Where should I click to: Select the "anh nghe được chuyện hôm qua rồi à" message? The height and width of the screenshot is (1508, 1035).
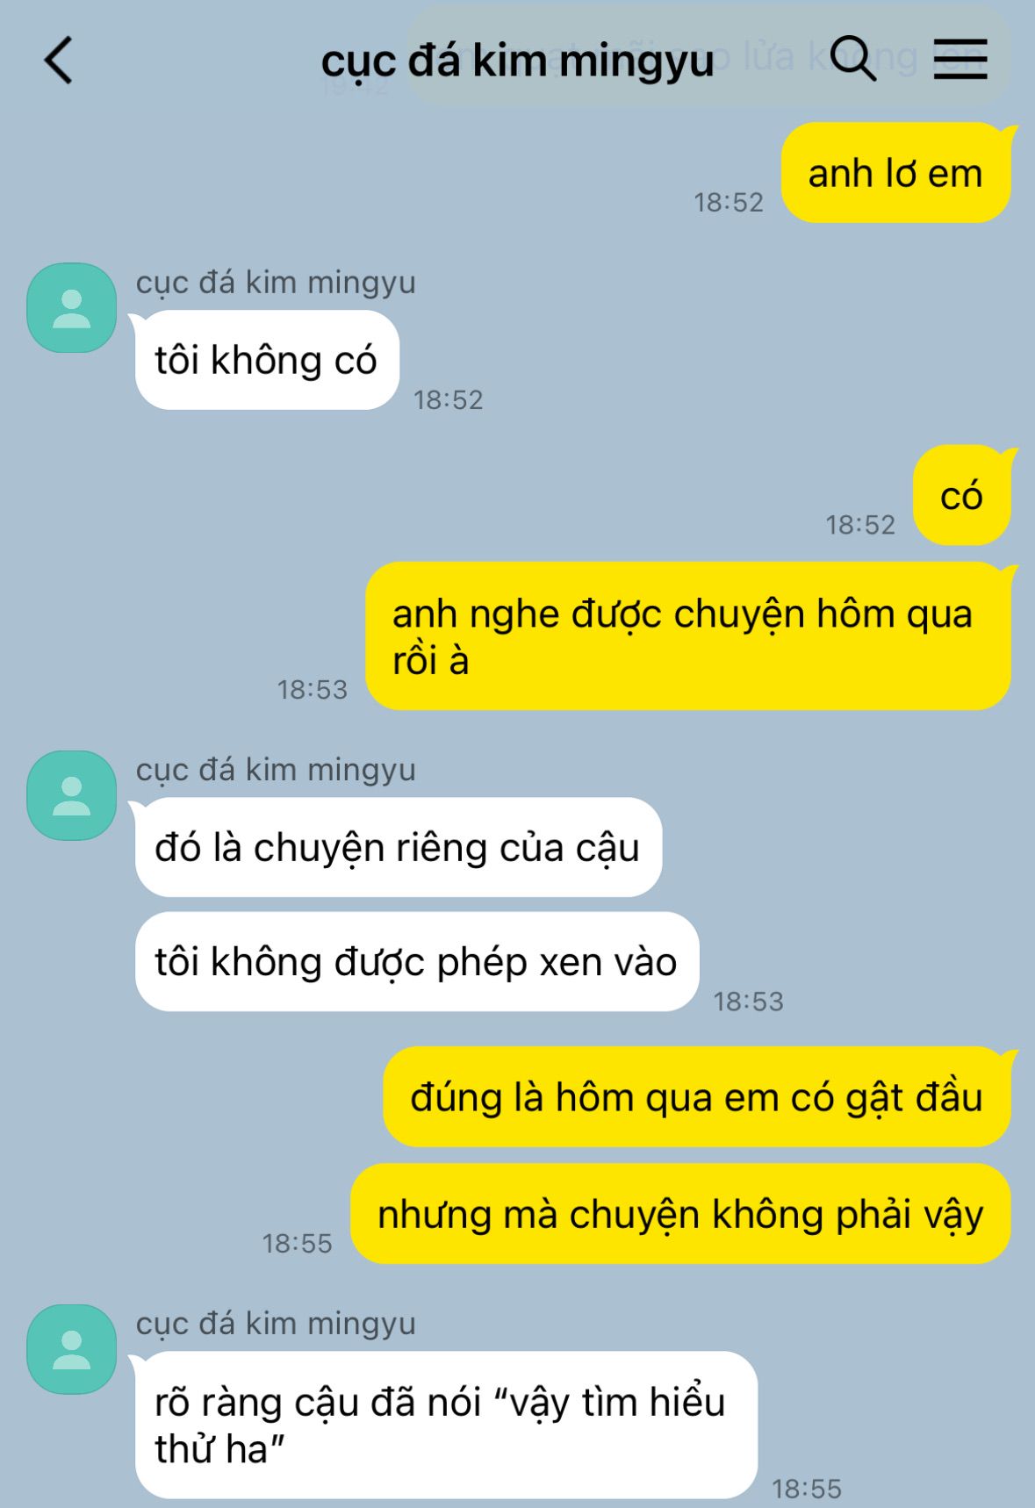click(689, 636)
